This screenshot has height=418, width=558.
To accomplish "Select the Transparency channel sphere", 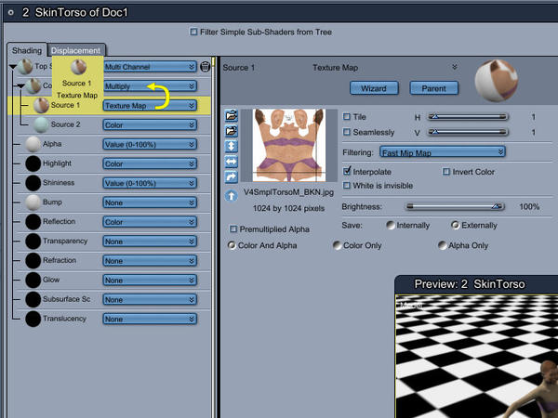I will (33, 241).
